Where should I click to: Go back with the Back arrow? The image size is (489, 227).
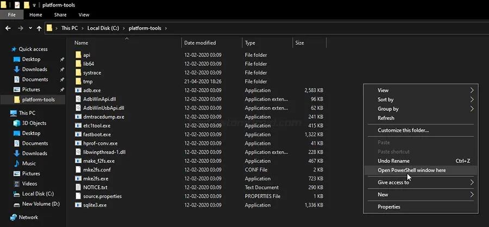click(x=8, y=28)
